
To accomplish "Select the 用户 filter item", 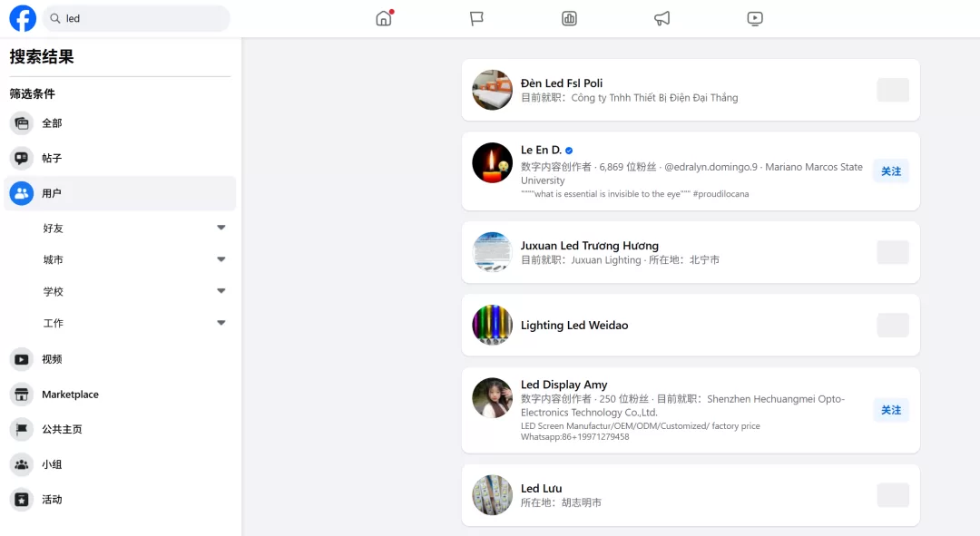I will pyautogui.click(x=120, y=193).
